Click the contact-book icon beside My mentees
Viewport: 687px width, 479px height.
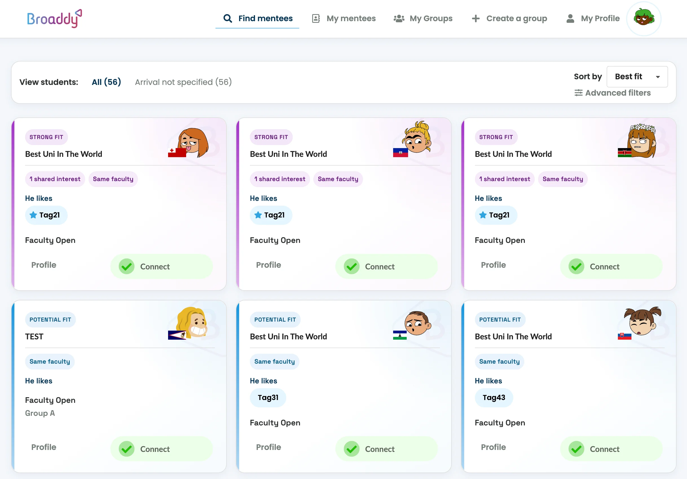(x=316, y=19)
